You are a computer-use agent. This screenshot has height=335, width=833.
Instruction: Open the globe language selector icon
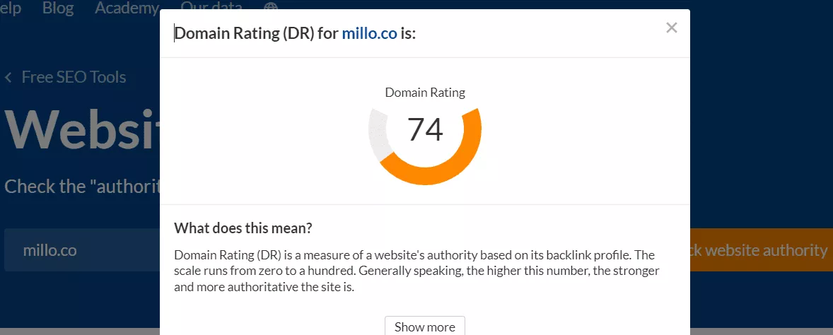271,6
